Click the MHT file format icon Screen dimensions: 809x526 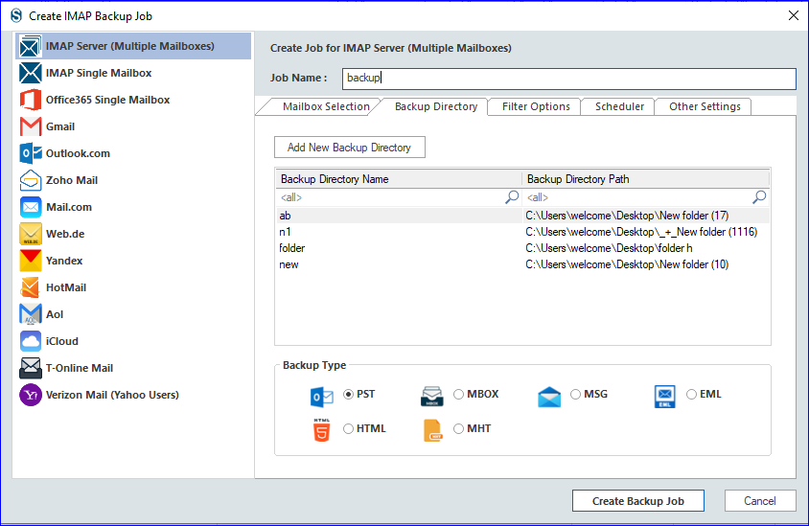tap(432, 430)
